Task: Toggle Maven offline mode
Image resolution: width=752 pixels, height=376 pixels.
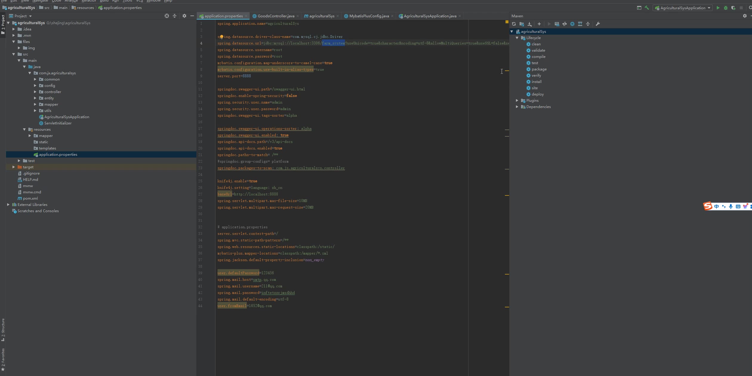Action: click(x=565, y=24)
